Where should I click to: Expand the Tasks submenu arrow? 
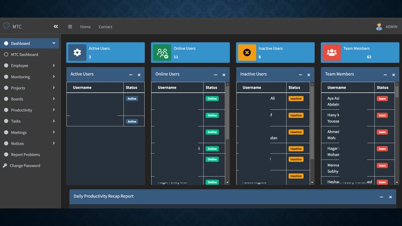53,121
